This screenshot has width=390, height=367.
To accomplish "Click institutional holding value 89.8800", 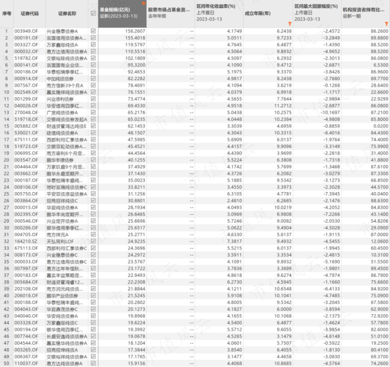I will pos(379,38).
